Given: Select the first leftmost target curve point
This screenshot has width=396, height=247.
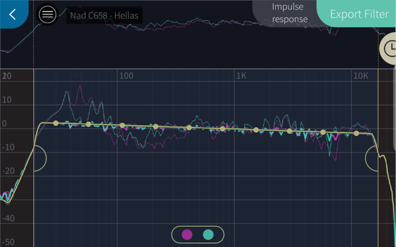Looking at the screenshot, I should pyautogui.click(x=56, y=123).
